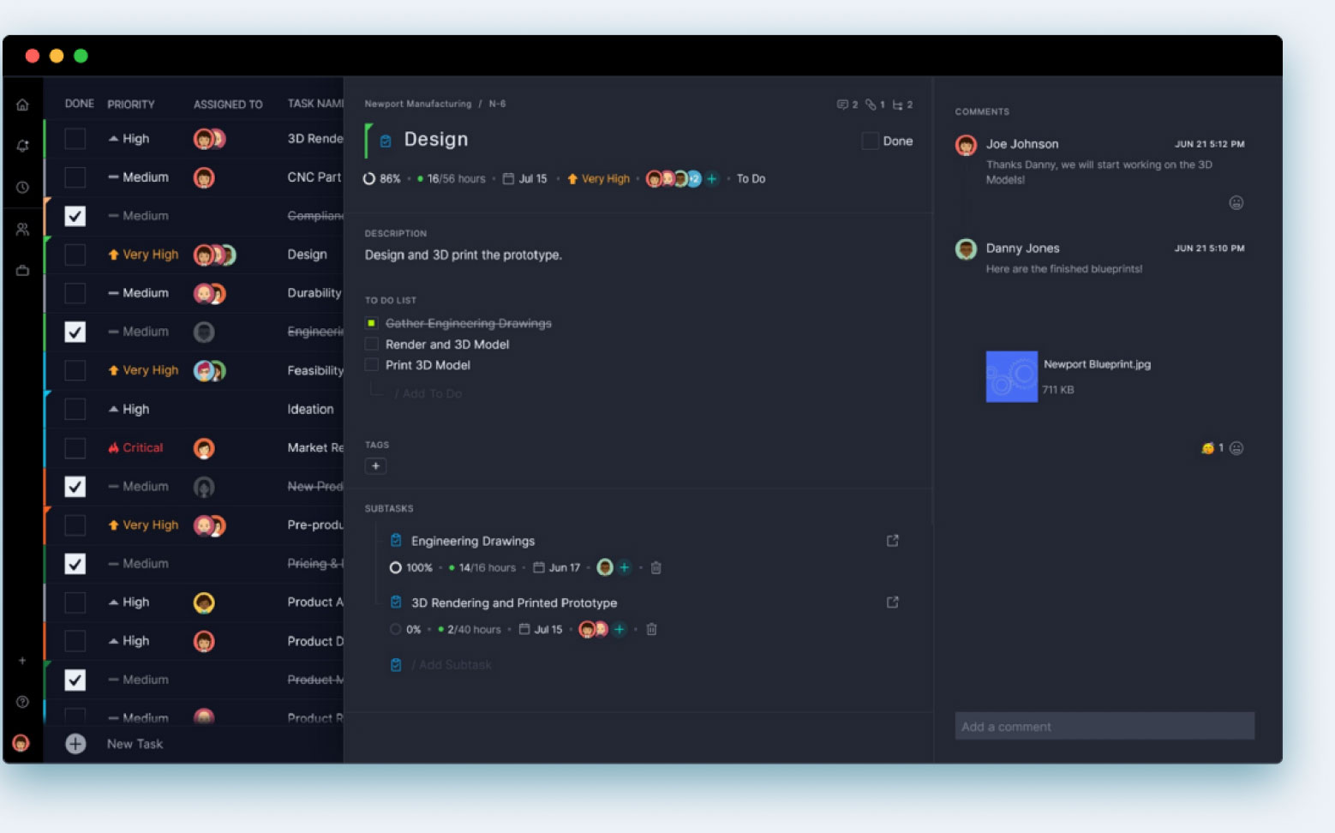Uncheck the completed Compliance task
Image resolution: width=1335 pixels, height=833 pixels.
(75, 216)
